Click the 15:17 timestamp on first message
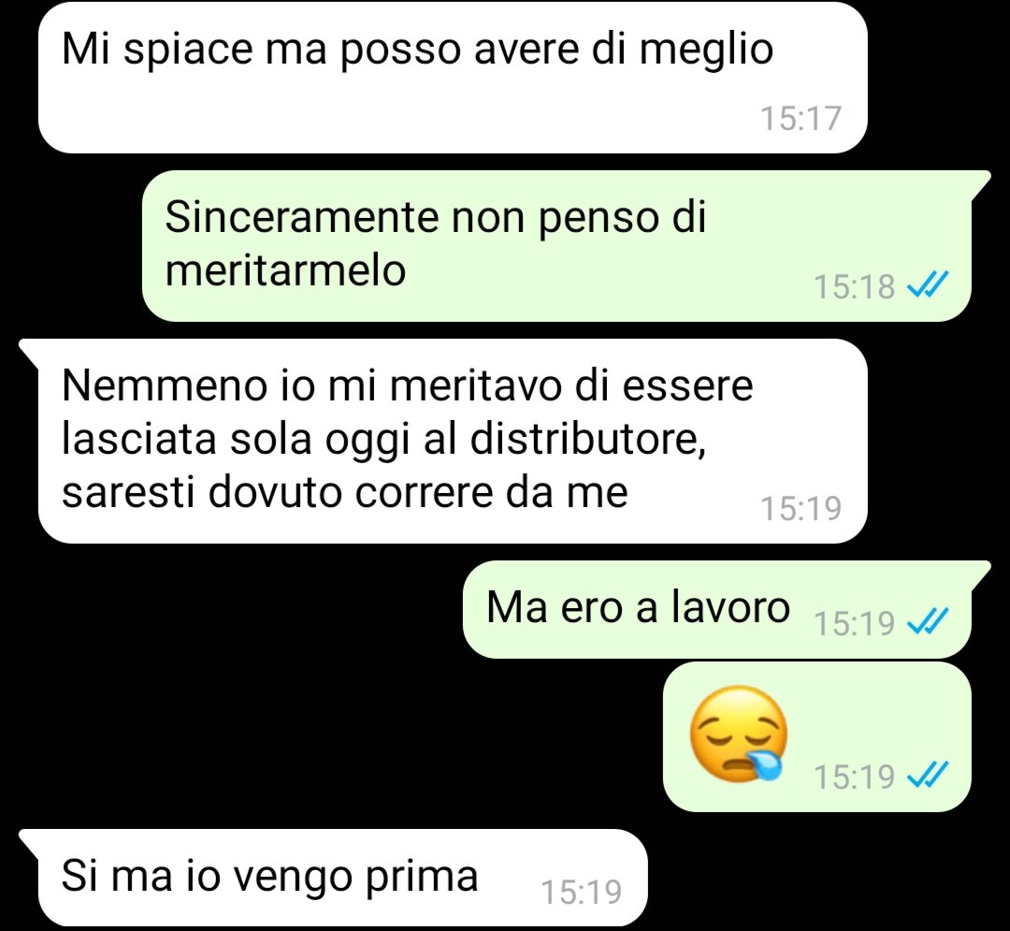This screenshot has width=1010, height=931. (801, 118)
